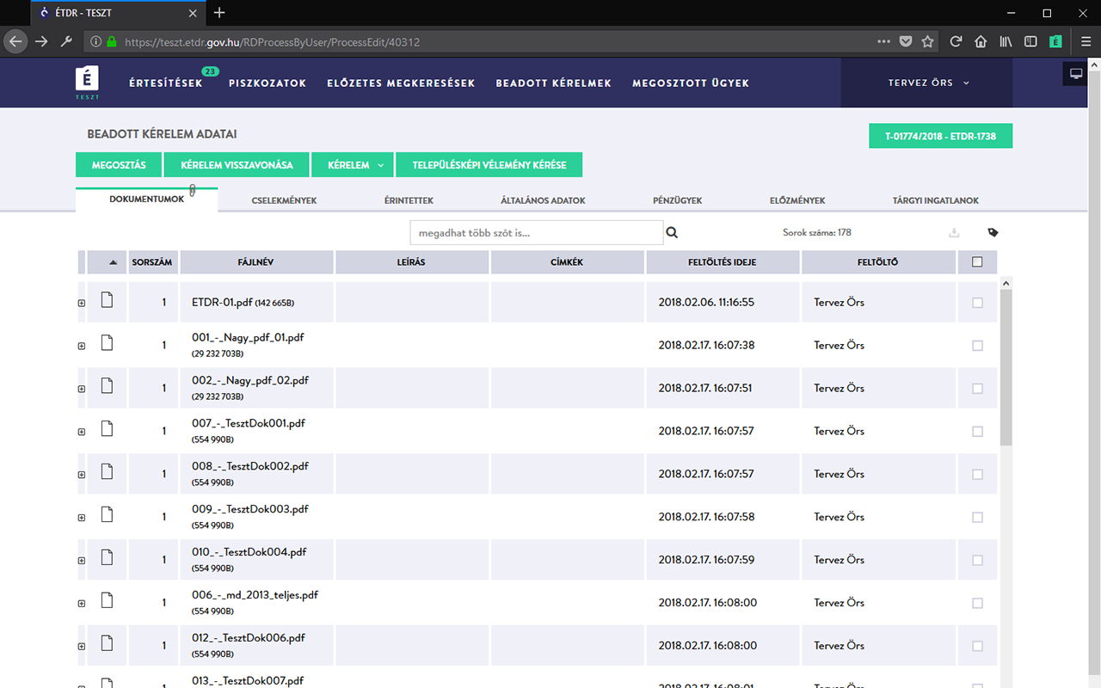Open the Kérelem dropdown button
This screenshot has width=1101, height=688.
pos(353,165)
